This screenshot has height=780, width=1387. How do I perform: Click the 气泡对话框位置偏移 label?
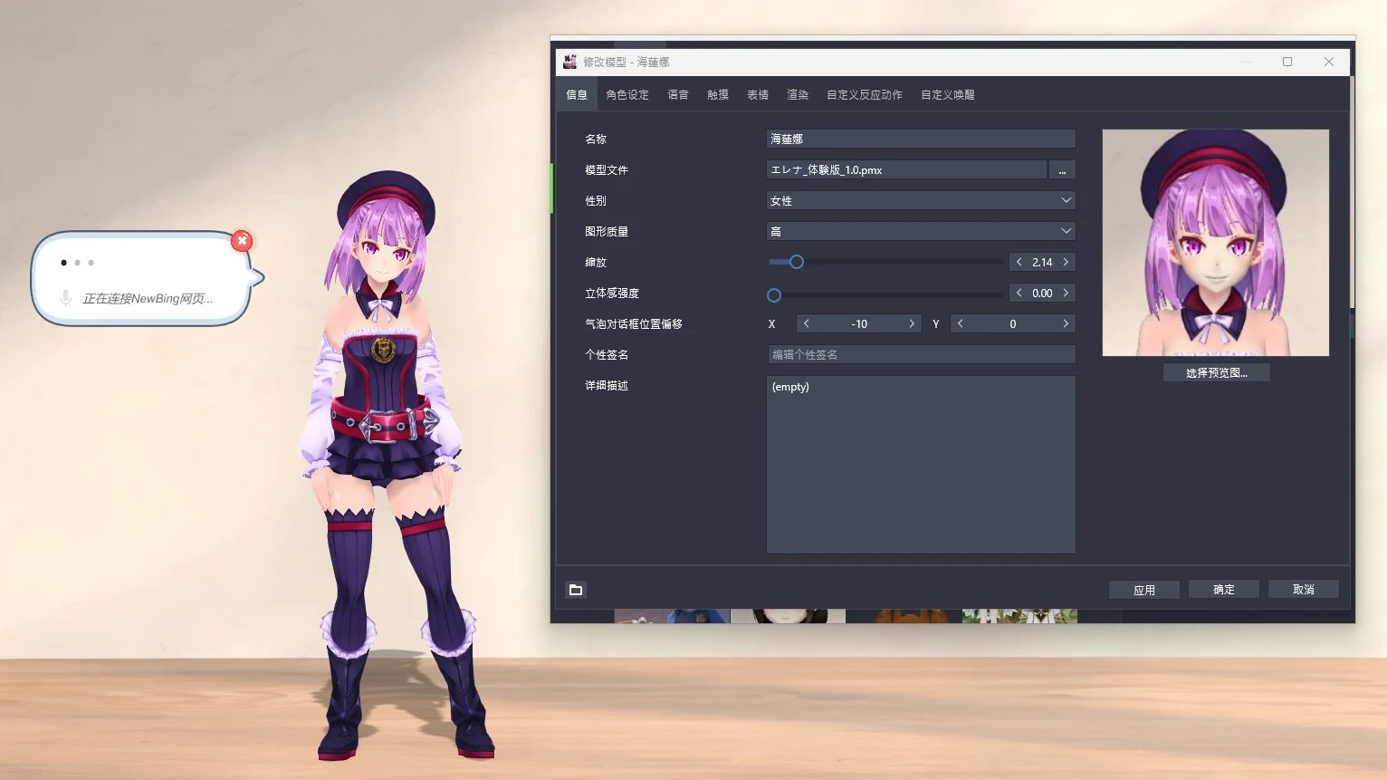634,324
